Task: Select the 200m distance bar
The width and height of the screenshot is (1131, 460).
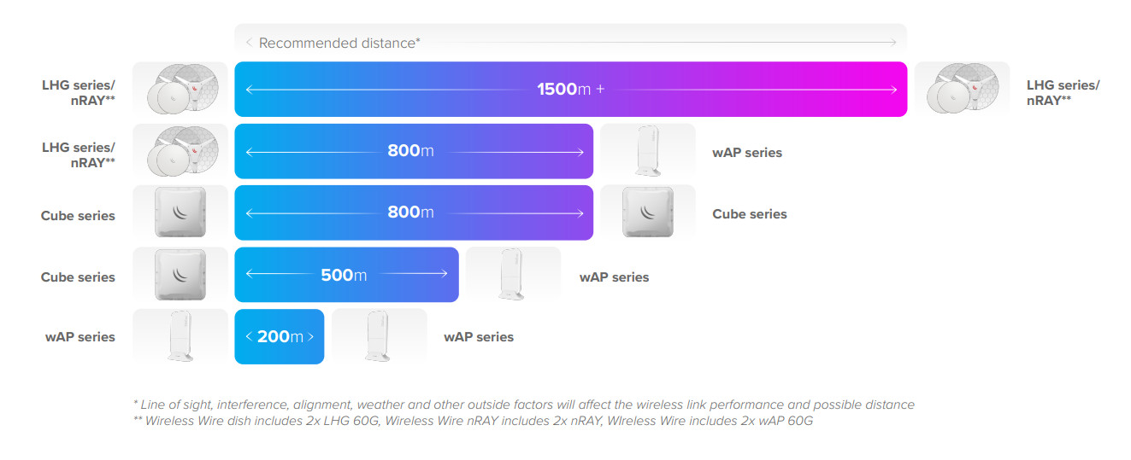Action: pos(280,336)
